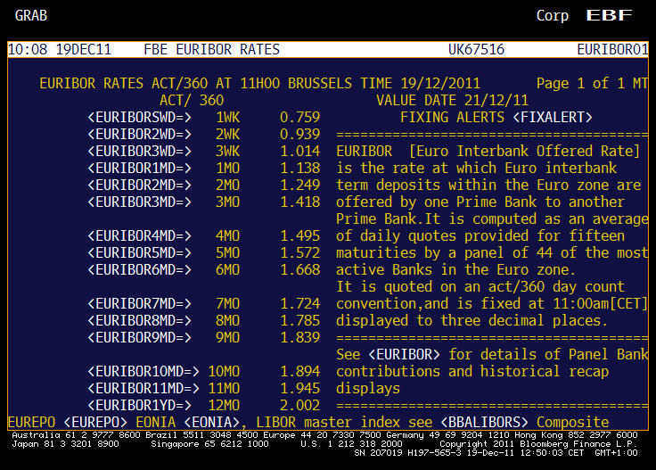This screenshot has height=470, width=656.
Task: Open the <EURIBOR10MD=> ticker link
Action: click(143, 372)
